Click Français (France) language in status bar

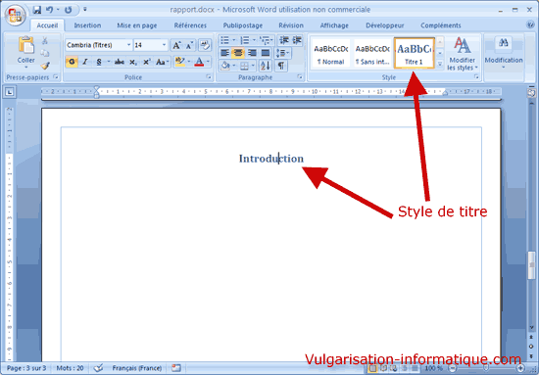click(137, 368)
